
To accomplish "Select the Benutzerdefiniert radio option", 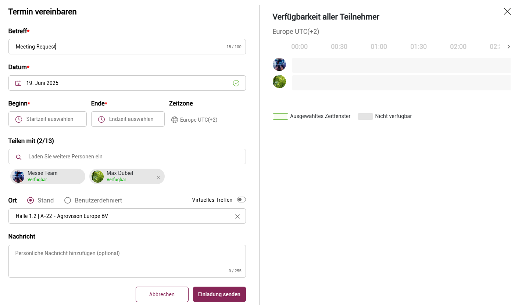I will 68,200.
